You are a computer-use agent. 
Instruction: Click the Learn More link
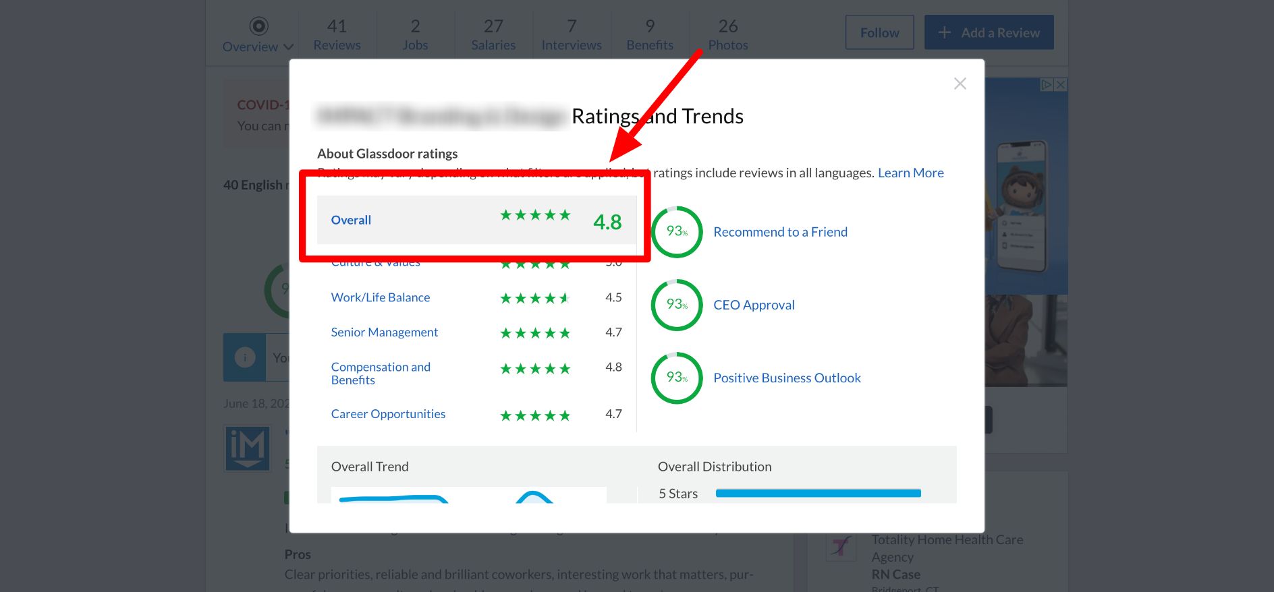click(910, 173)
